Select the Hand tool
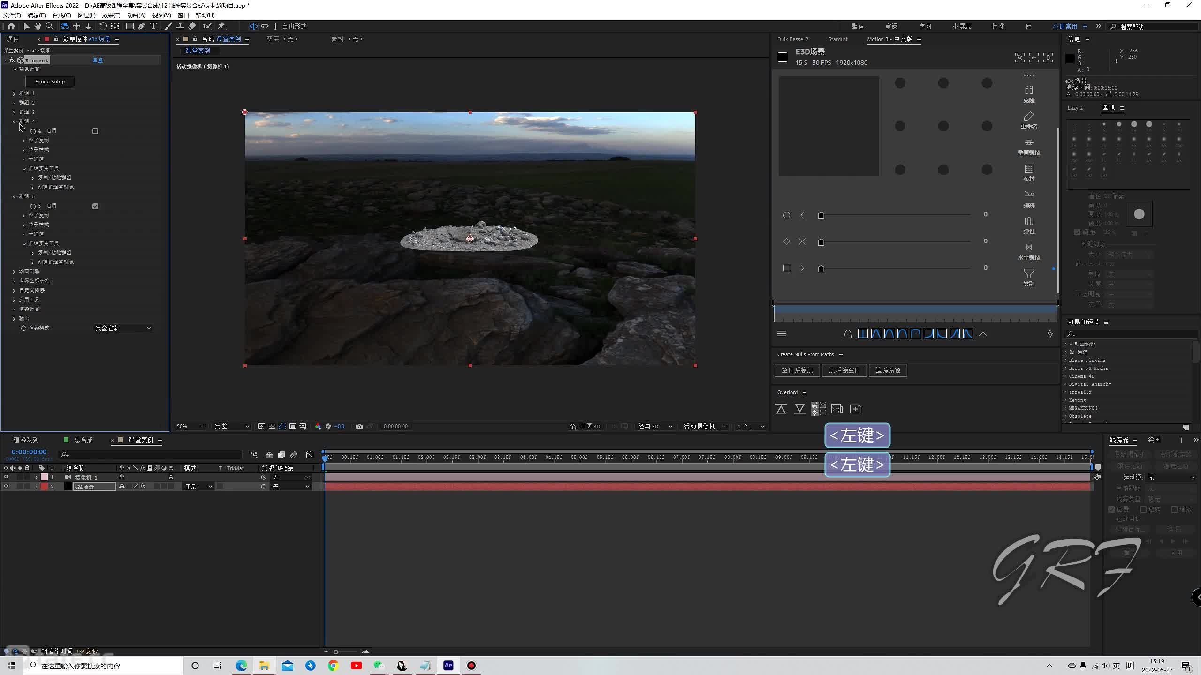Screen dimensions: 1201x675 point(38,26)
